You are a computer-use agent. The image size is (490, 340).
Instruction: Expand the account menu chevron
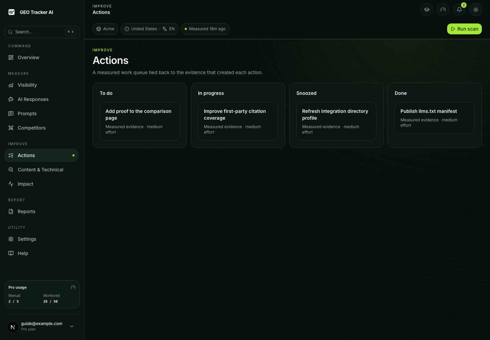[x=72, y=326]
